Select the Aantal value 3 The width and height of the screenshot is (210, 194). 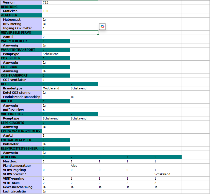click(56, 136)
